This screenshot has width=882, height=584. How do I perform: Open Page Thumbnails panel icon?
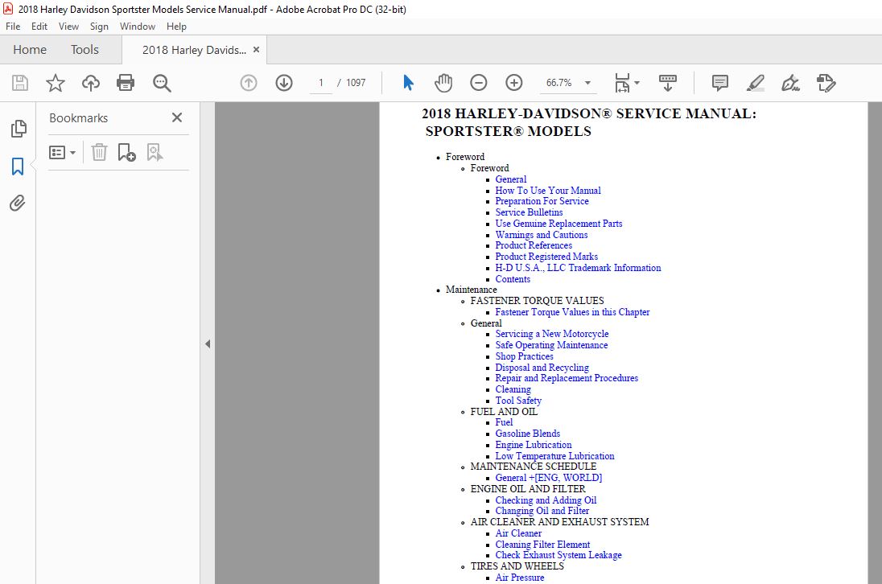pyautogui.click(x=18, y=129)
